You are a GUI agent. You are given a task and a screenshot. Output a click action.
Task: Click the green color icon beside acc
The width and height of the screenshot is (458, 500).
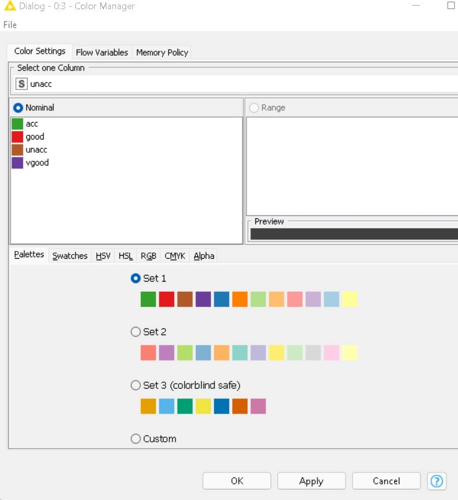click(17, 124)
